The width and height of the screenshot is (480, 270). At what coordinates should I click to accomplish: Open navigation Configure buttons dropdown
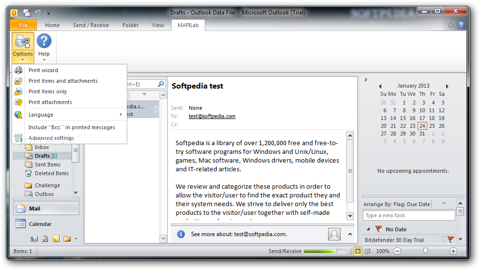coord(76,239)
